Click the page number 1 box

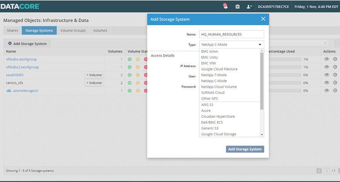click(x=326, y=171)
